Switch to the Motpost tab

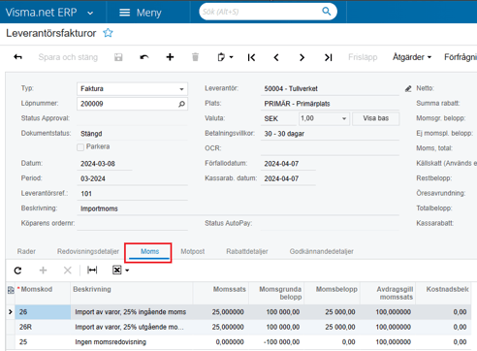coord(193,251)
